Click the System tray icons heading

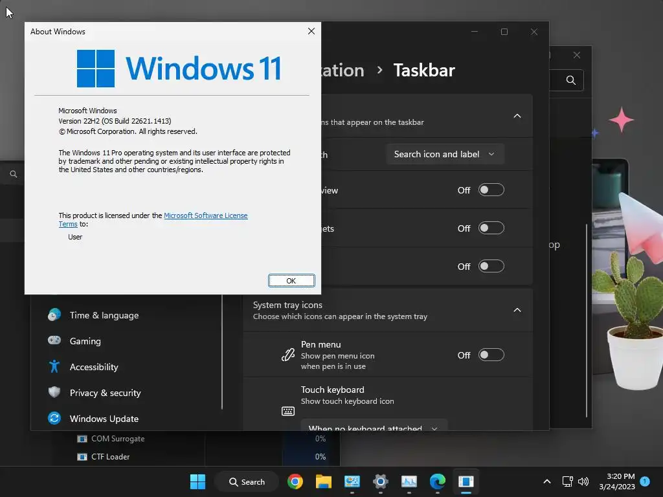pos(287,305)
